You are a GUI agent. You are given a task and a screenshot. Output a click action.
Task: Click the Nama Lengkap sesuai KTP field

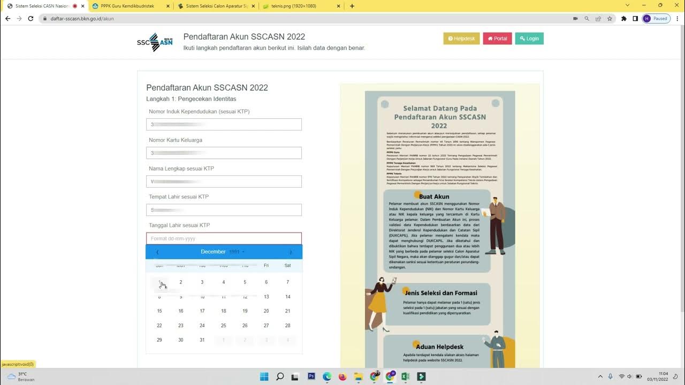pyautogui.click(x=224, y=181)
